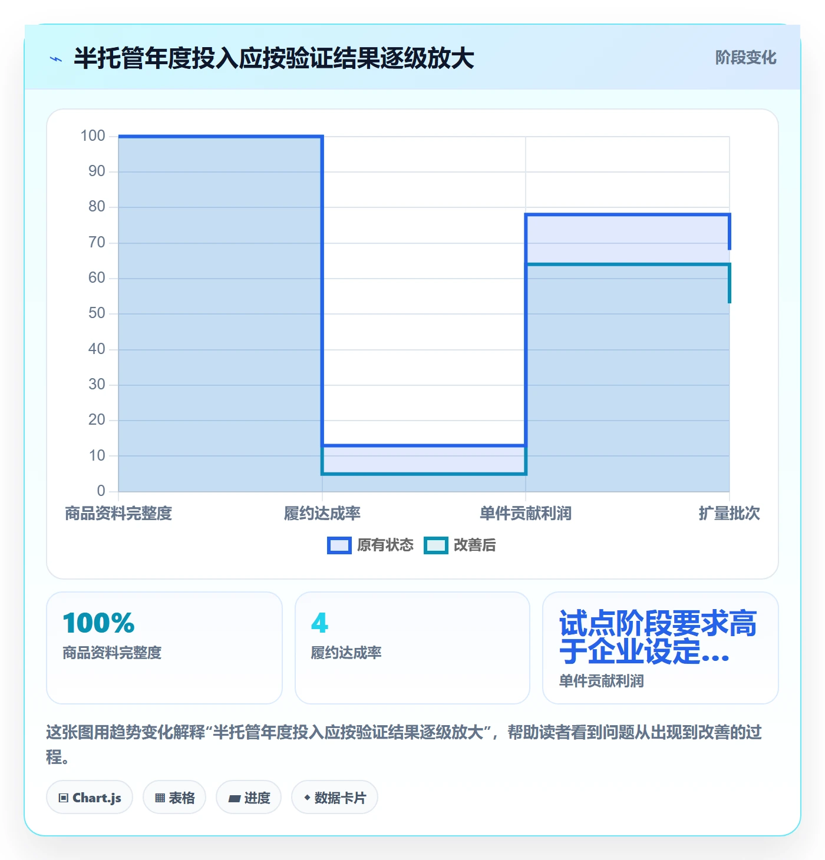The image size is (825, 860).
Task: Click the 表格 chip grid icon
Action: coord(160,798)
